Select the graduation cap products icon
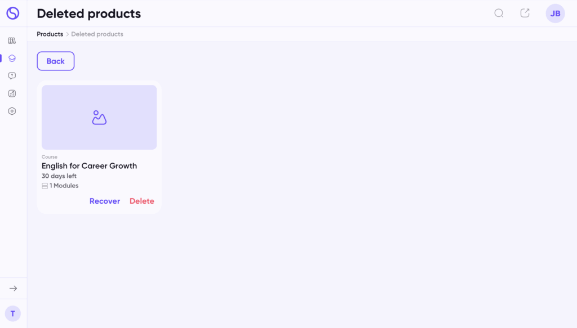 point(12,59)
